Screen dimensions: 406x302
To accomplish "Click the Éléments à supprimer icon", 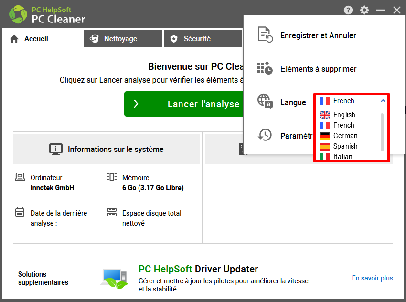I will [265, 69].
